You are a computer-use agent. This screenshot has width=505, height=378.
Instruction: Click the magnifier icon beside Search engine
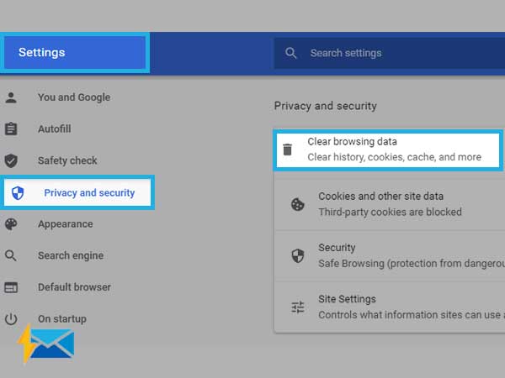pyautogui.click(x=11, y=255)
